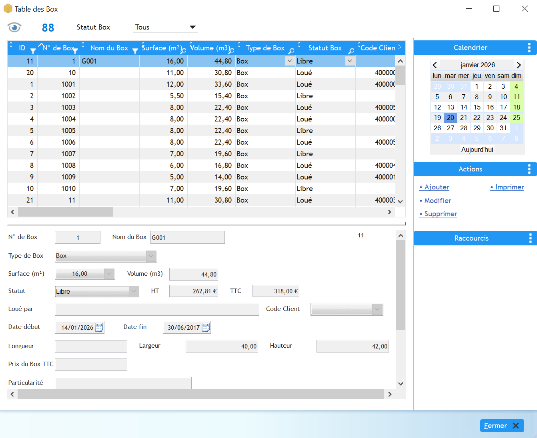Open Raccourcis panel three-dot menu
The width and height of the screenshot is (537, 438).
click(530, 238)
